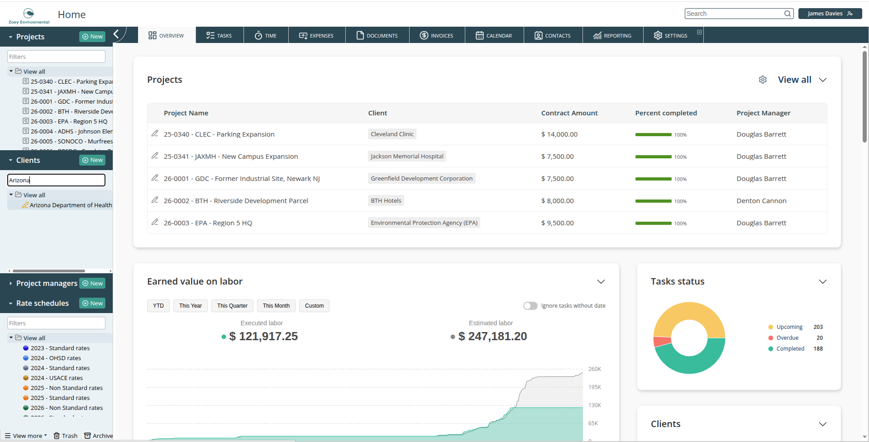The width and height of the screenshot is (869, 442).
Task: Click the edit pencil for 25-0340 CLEC
Action: pos(155,133)
